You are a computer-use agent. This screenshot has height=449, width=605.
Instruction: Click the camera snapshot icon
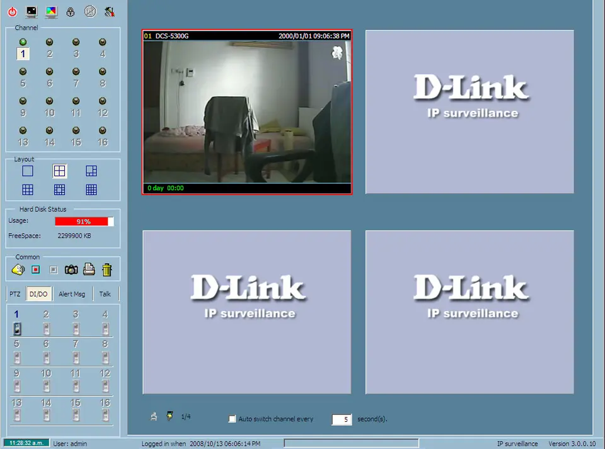(x=71, y=270)
